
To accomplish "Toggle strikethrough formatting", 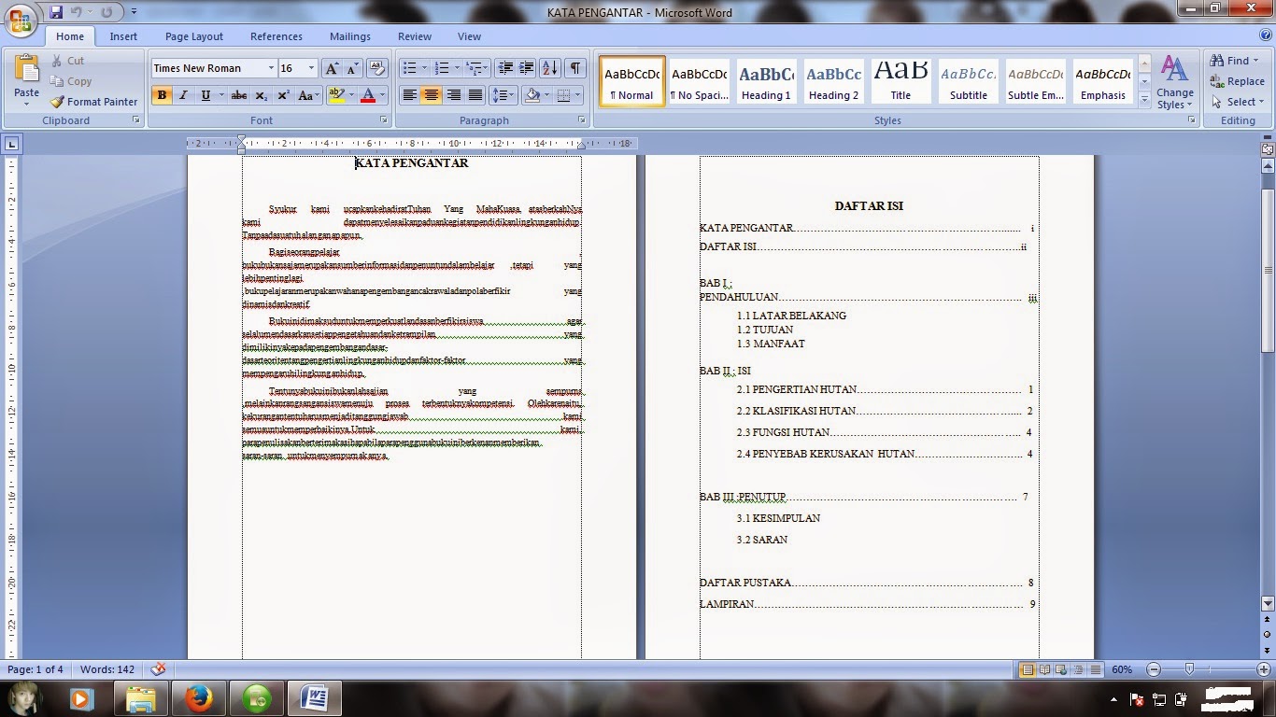I will pos(239,95).
